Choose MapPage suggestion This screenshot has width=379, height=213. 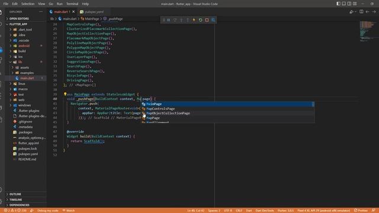click(x=228, y=118)
